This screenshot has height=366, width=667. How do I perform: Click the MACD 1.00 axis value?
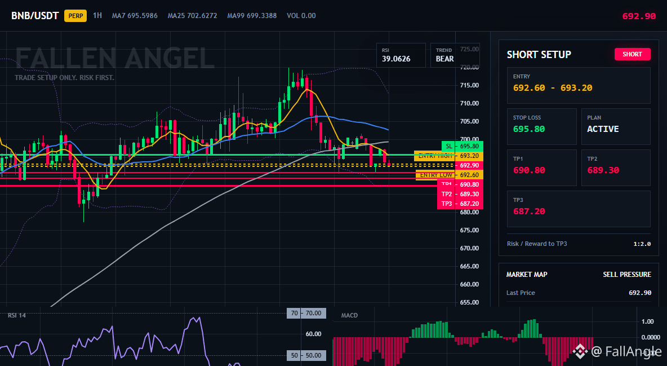[x=647, y=321]
